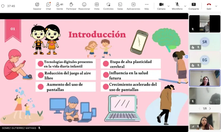The width and height of the screenshot is (221, 132).
Task: Open Aplicaciones in the meeting toolbar
Action: pyautogui.click(x=133, y=6)
